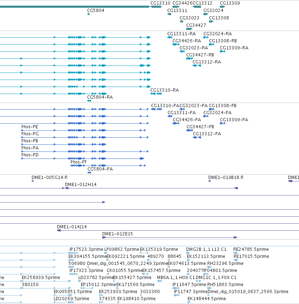Select the Fhos-PE protein isoform
Image resolution: width=299 pixels, height=304 pixels.
coord(30,127)
